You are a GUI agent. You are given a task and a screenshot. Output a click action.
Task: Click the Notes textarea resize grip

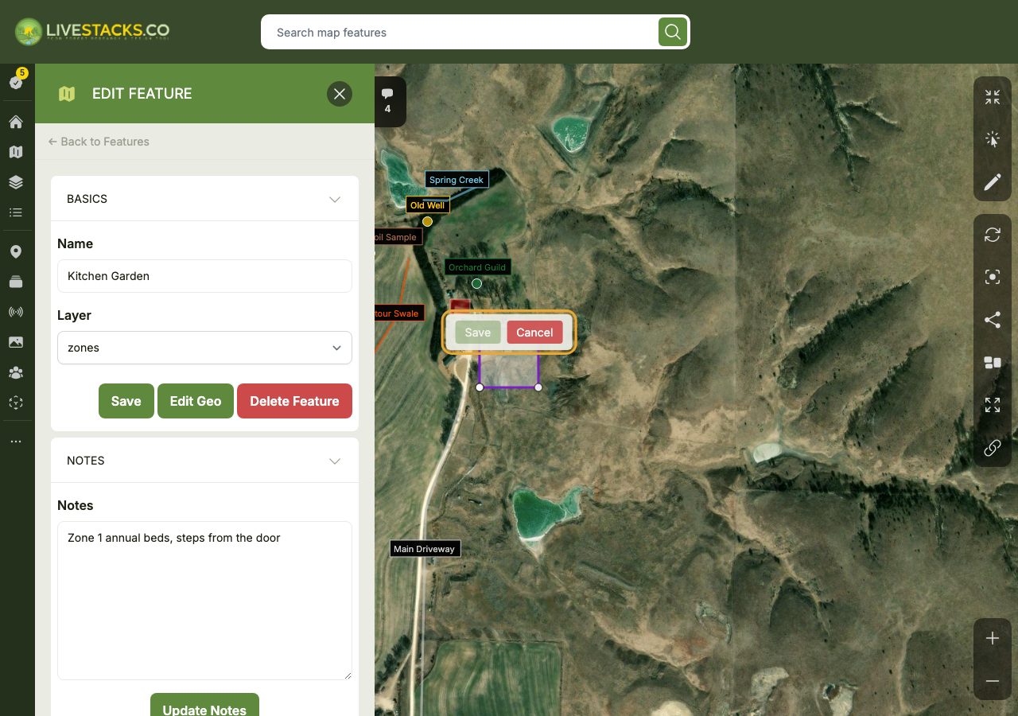coord(348,675)
